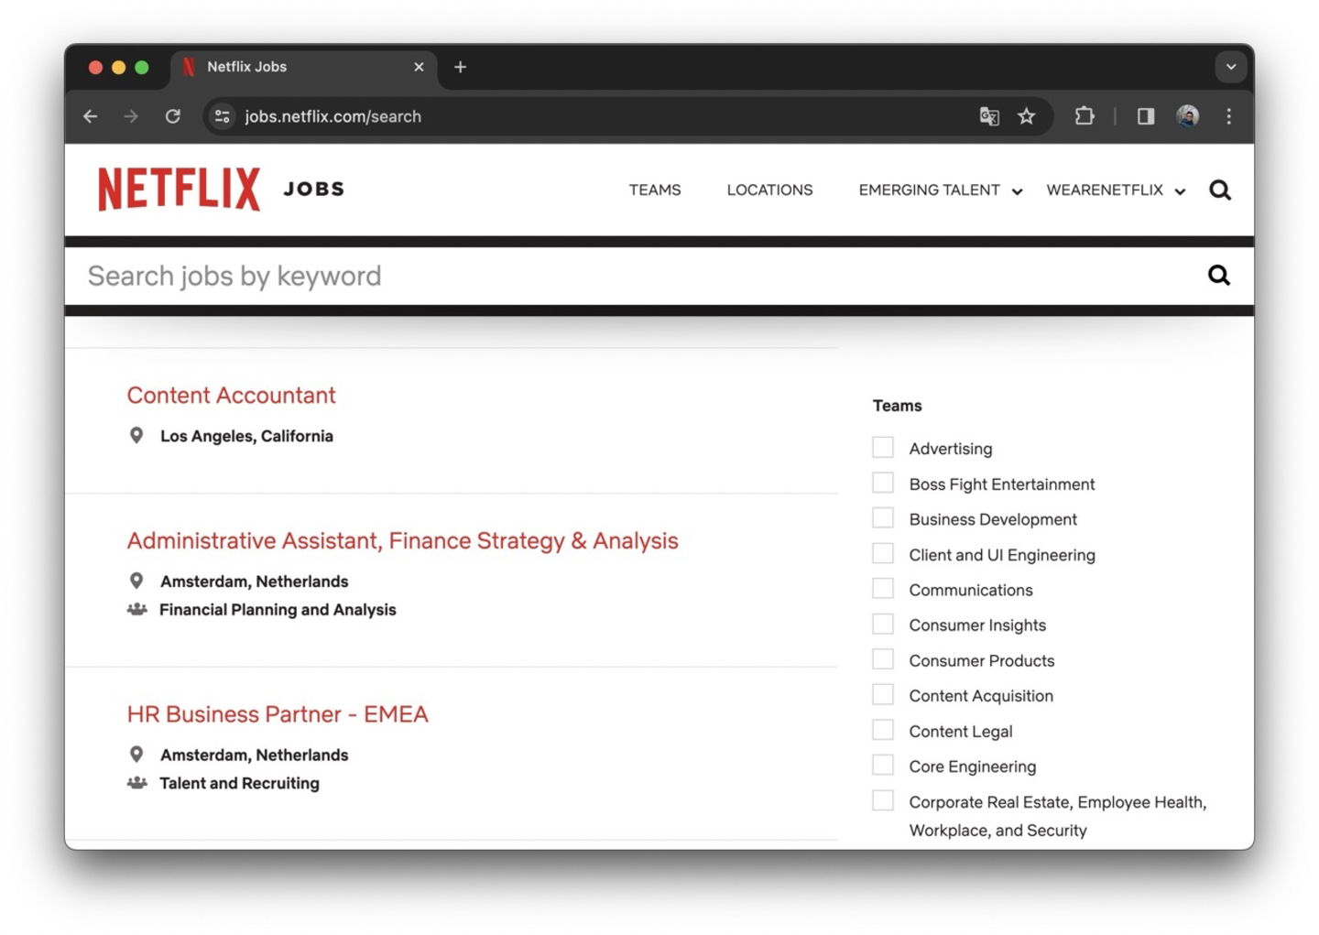Click the location pin beside Los Angeles
Image resolution: width=1319 pixels, height=935 pixels.
click(136, 436)
